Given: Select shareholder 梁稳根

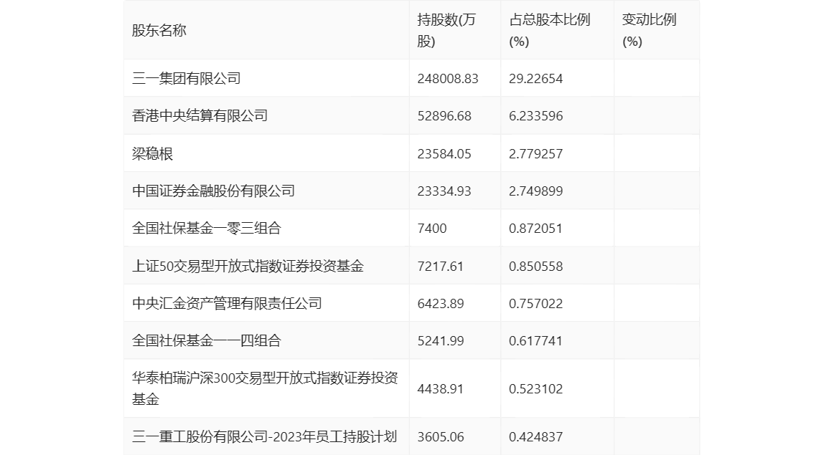Looking at the screenshot, I should [152, 154].
